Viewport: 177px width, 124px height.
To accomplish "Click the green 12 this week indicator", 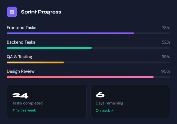I will [24, 110].
